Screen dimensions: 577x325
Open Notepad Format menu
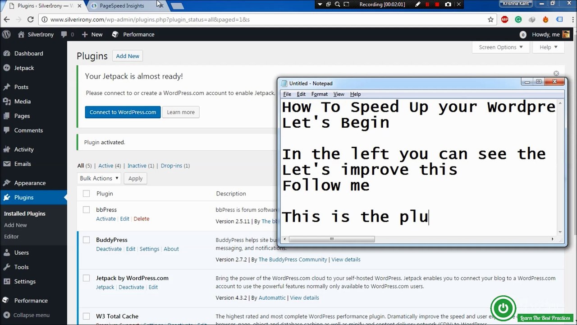coord(320,94)
